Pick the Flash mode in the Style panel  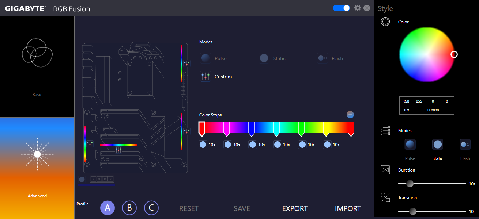click(465, 145)
